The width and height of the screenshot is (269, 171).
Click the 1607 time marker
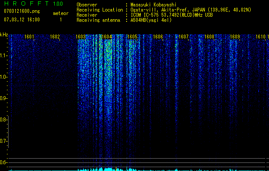(x=183, y=37)
